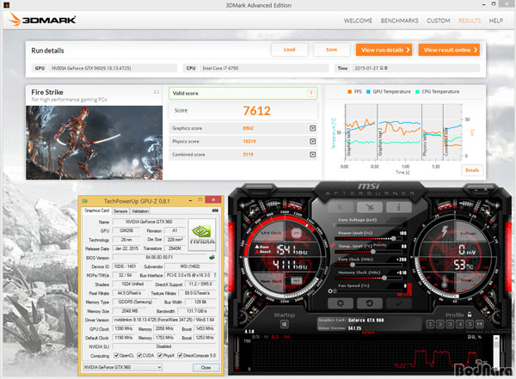Select Afterburner profile slot 4

460,324
